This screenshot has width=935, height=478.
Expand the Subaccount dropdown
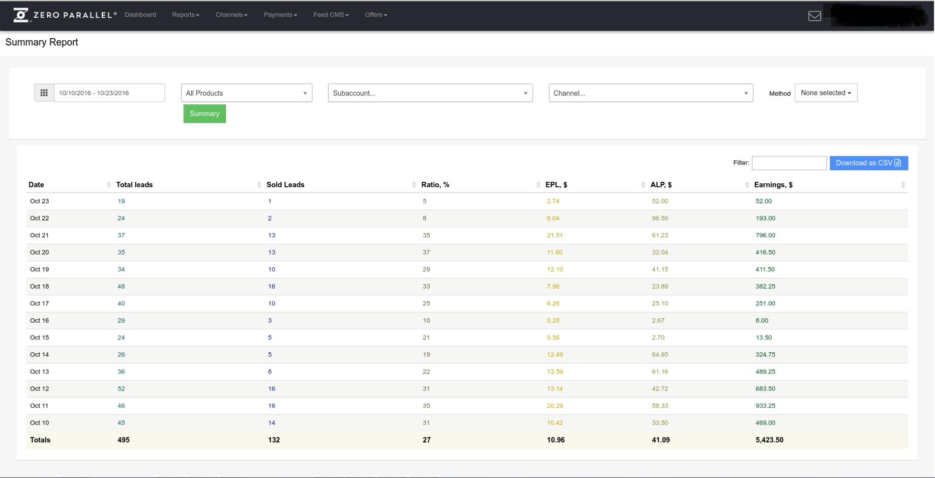430,93
